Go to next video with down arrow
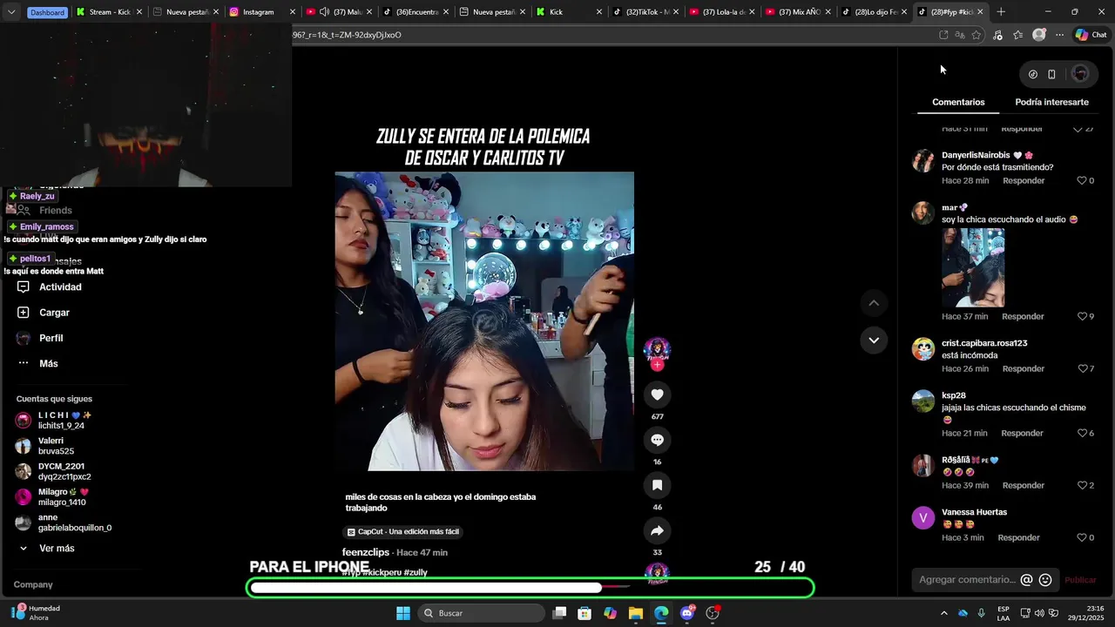The image size is (1115, 627). (874, 340)
